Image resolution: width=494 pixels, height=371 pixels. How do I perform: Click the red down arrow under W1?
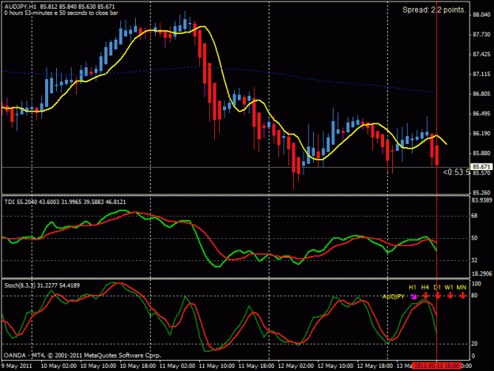pos(450,296)
